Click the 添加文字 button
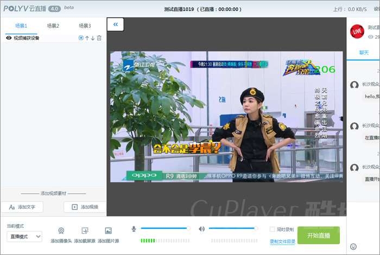 [x=22, y=207]
